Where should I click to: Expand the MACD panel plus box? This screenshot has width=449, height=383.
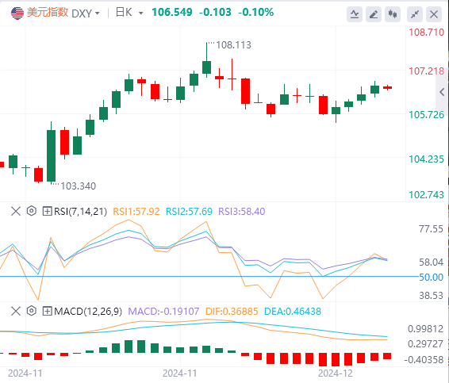(47, 311)
